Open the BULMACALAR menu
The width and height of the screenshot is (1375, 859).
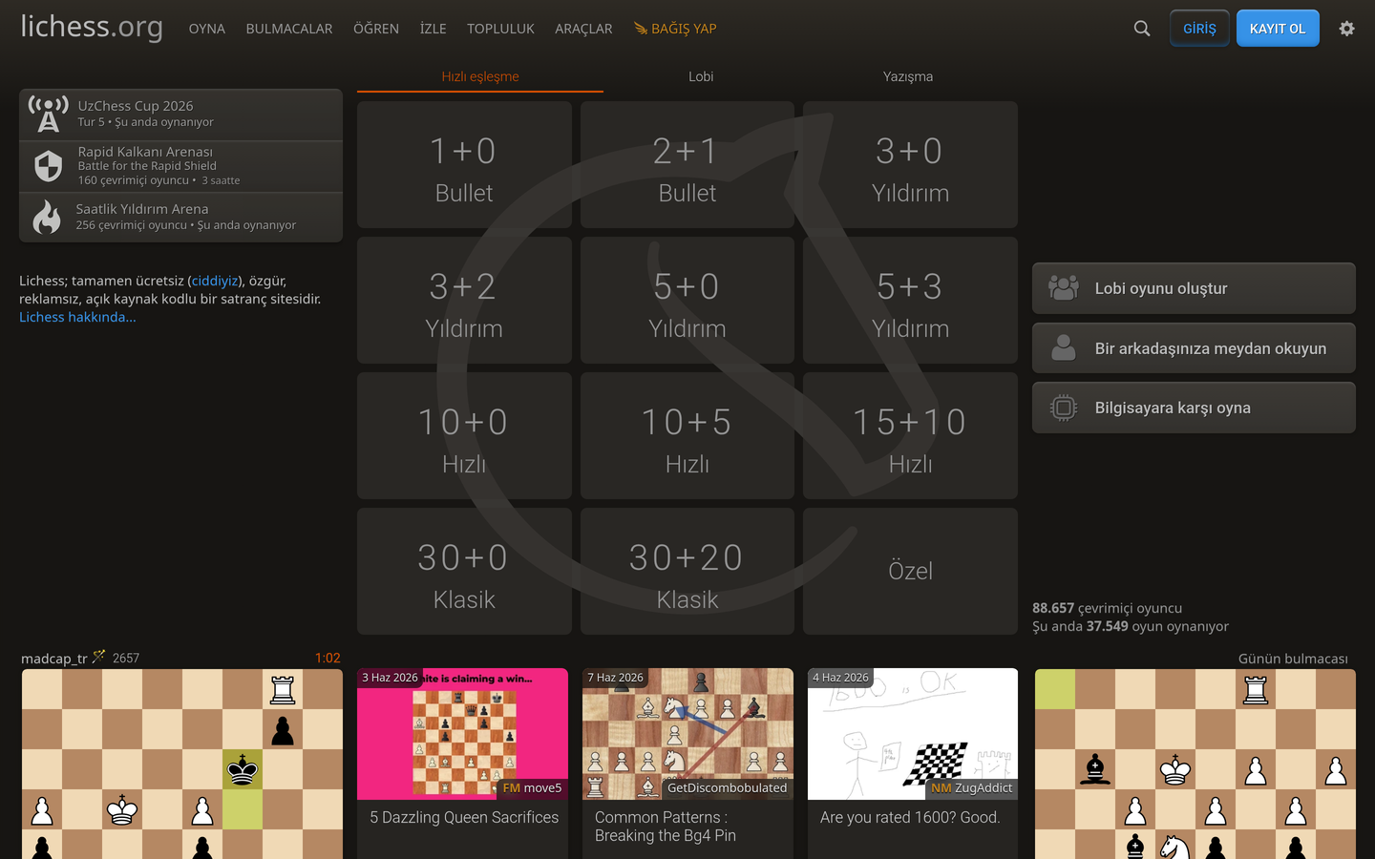[x=289, y=29]
